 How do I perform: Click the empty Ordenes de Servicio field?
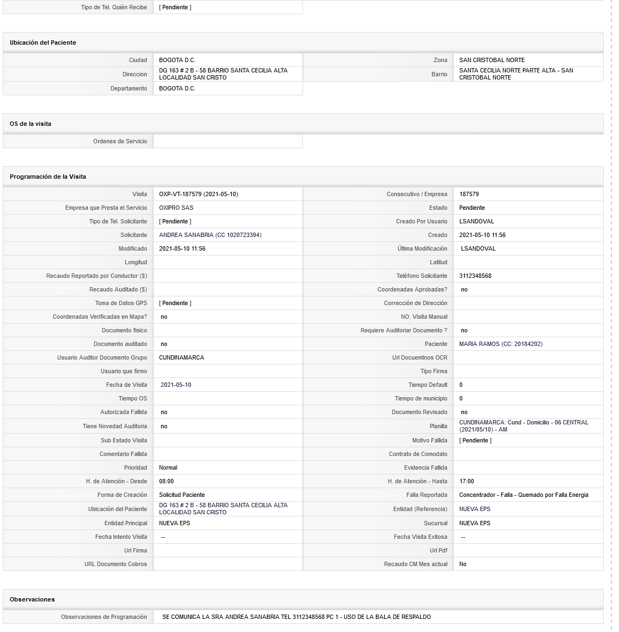(x=228, y=142)
